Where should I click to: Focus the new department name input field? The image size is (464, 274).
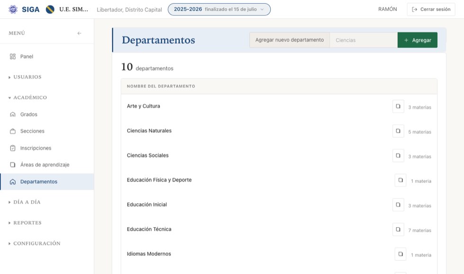364,40
